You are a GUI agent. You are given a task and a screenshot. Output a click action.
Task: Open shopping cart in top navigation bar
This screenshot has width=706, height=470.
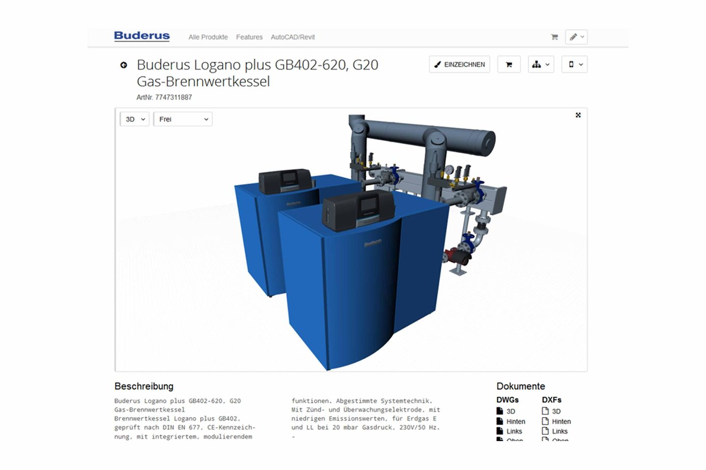[x=555, y=37]
